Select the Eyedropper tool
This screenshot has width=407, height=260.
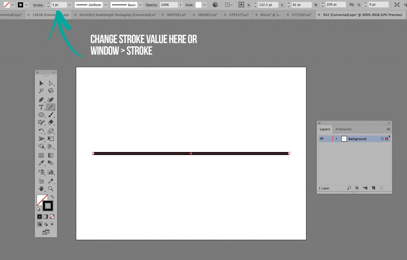pyautogui.click(x=41, y=163)
